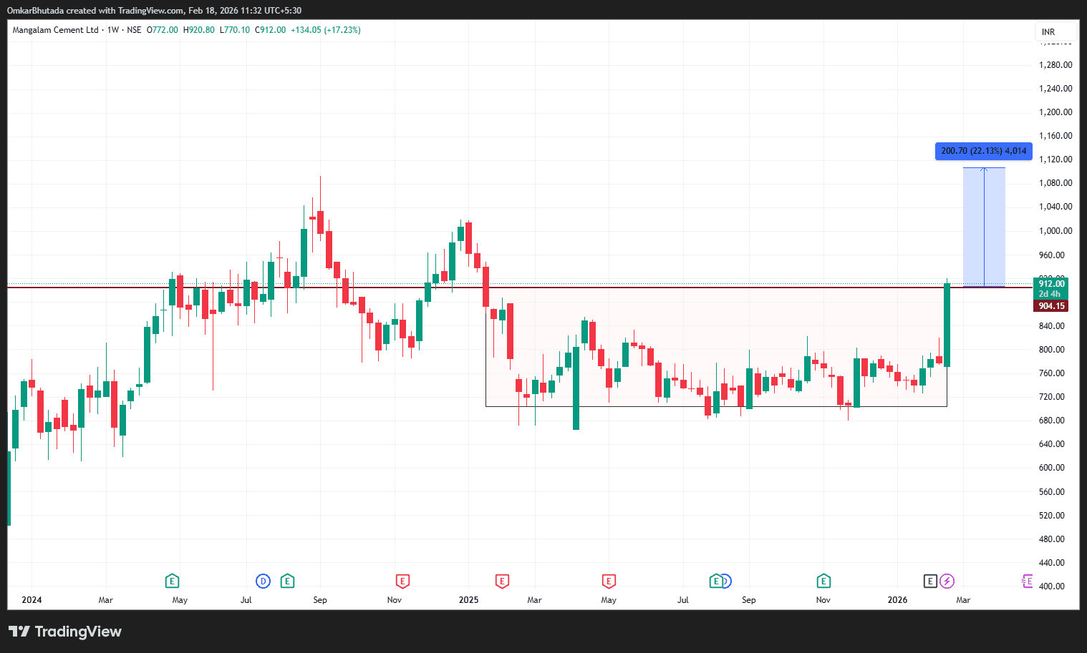The width and height of the screenshot is (1087, 653).
Task: Click the 1,000.00 price axis label
Action: [1055, 231]
